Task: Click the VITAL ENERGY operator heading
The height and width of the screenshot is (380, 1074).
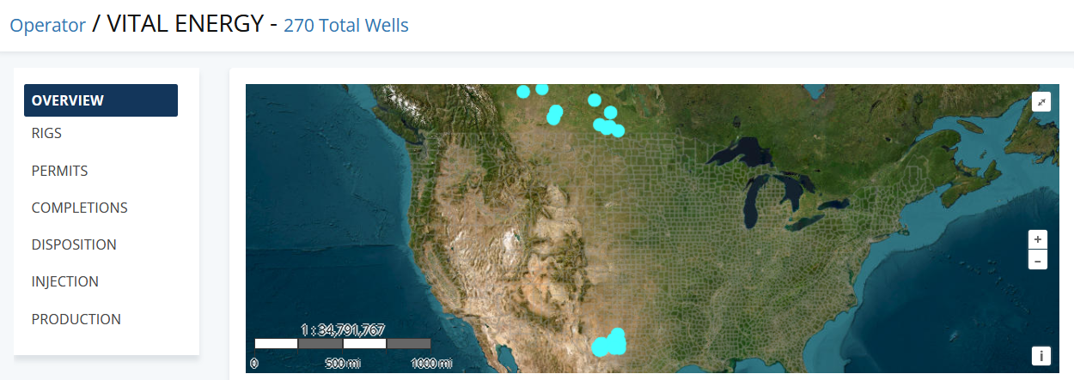Action: point(184,23)
